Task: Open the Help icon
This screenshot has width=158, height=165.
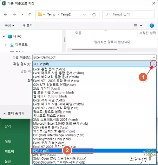Action: tap(152, 26)
